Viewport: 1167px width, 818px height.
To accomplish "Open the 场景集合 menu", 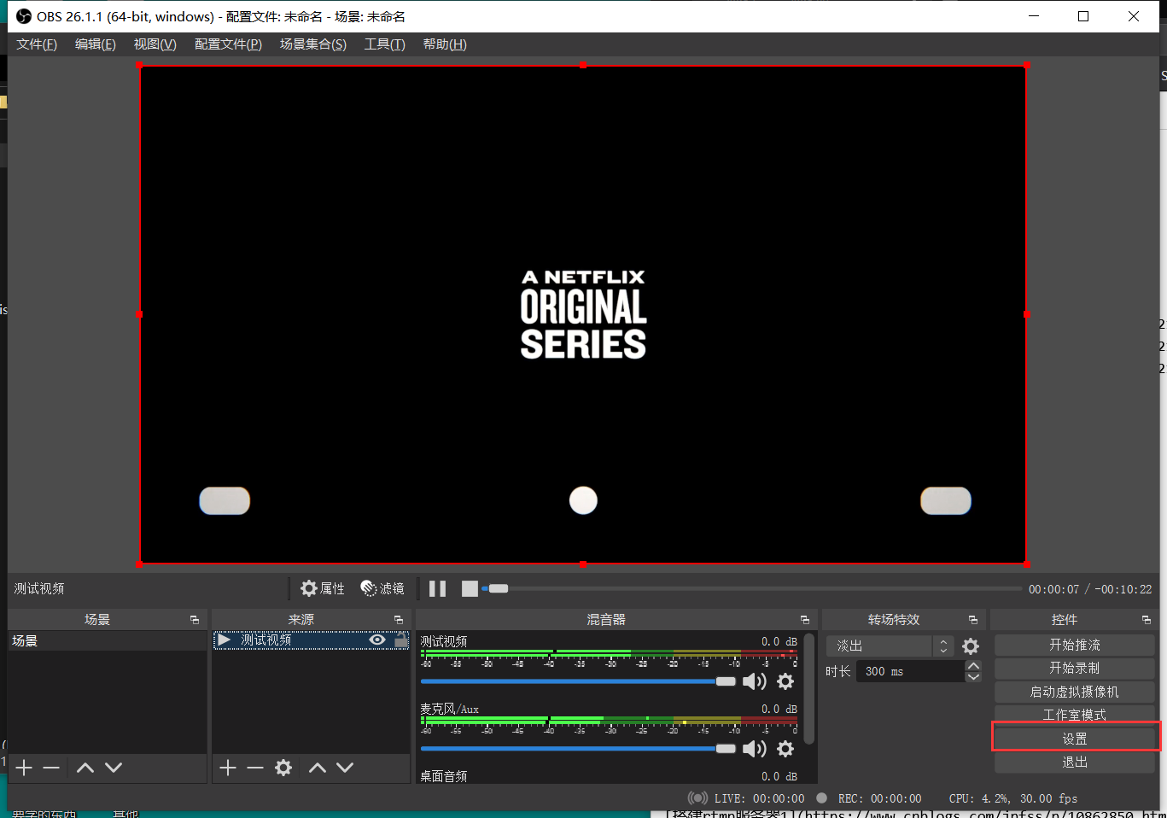I will [x=313, y=44].
